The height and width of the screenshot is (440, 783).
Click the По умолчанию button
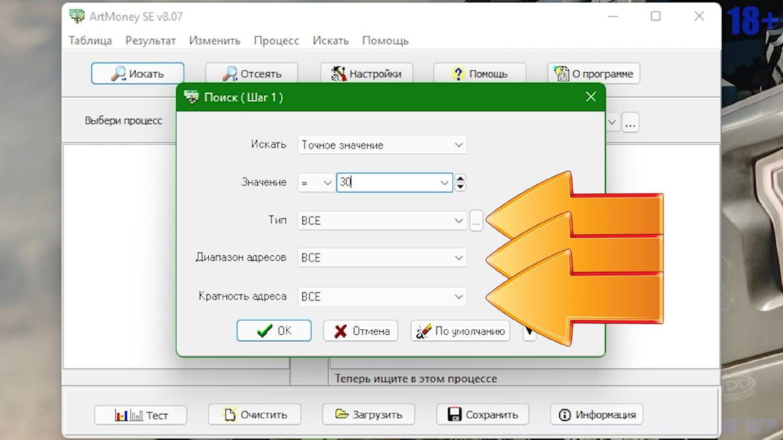pos(460,330)
